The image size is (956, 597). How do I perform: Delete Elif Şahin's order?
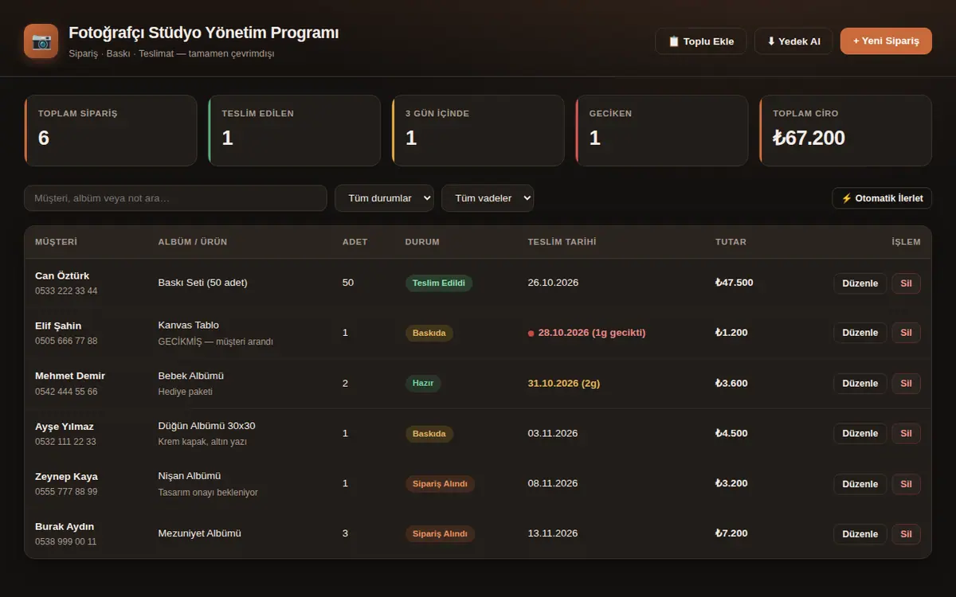click(906, 333)
